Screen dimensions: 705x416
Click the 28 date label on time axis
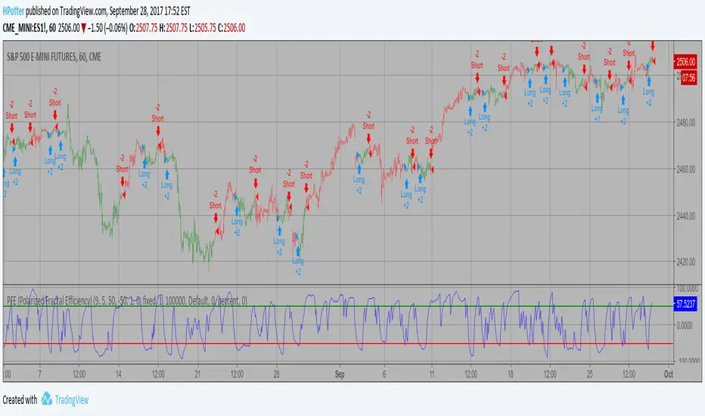tap(277, 374)
